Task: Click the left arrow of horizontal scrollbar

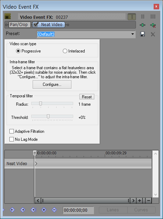Action: tap(38, 201)
